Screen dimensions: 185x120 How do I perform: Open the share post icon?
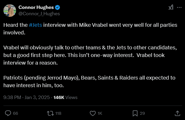[x=177, y=113]
